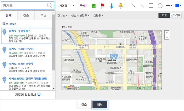Image resolution: width=184 pixels, height=111 pixels.
Task: Click results list scrollbar thumb
Action: pos(53,42)
